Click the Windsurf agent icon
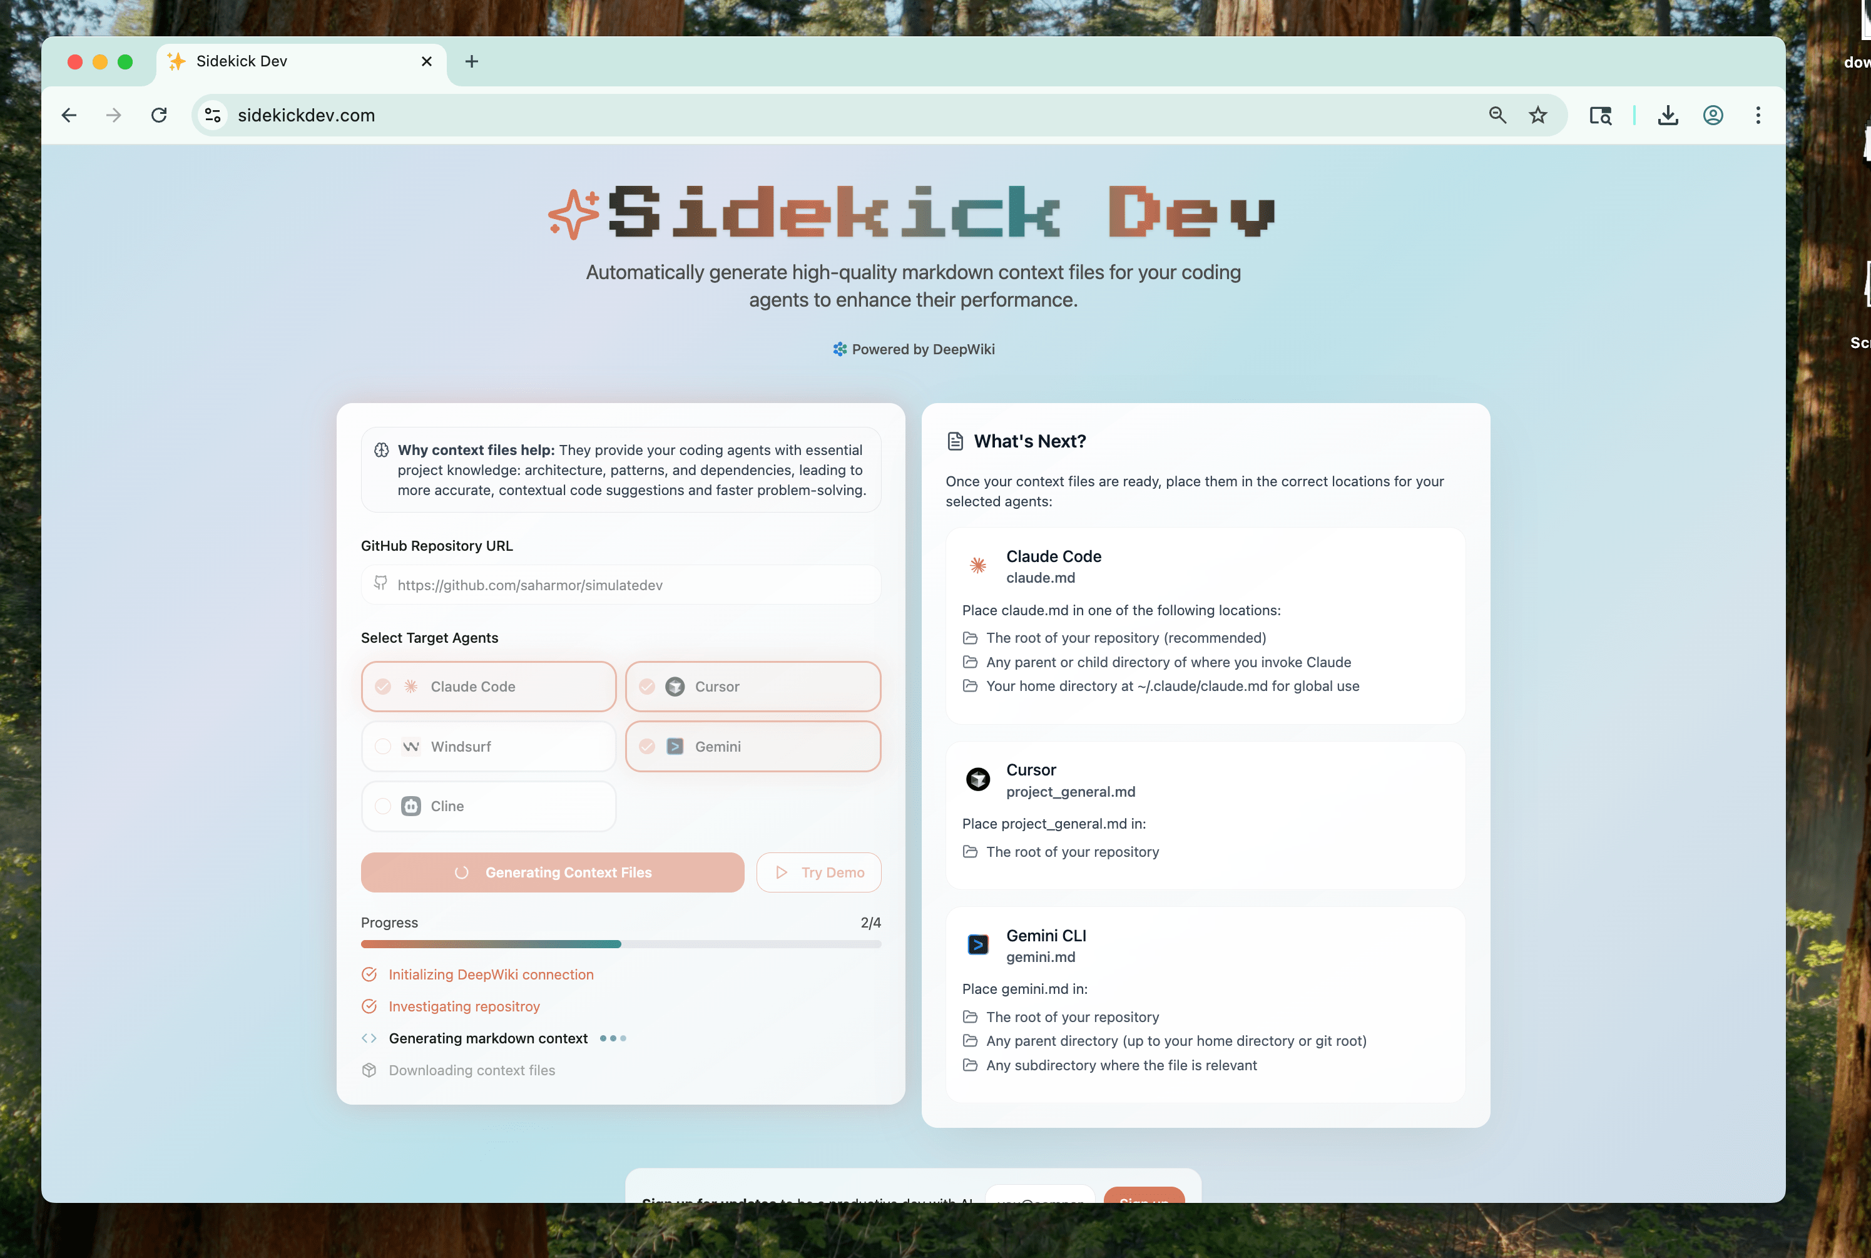Image resolution: width=1871 pixels, height=1258 pixels. click(x=410, y=746)
